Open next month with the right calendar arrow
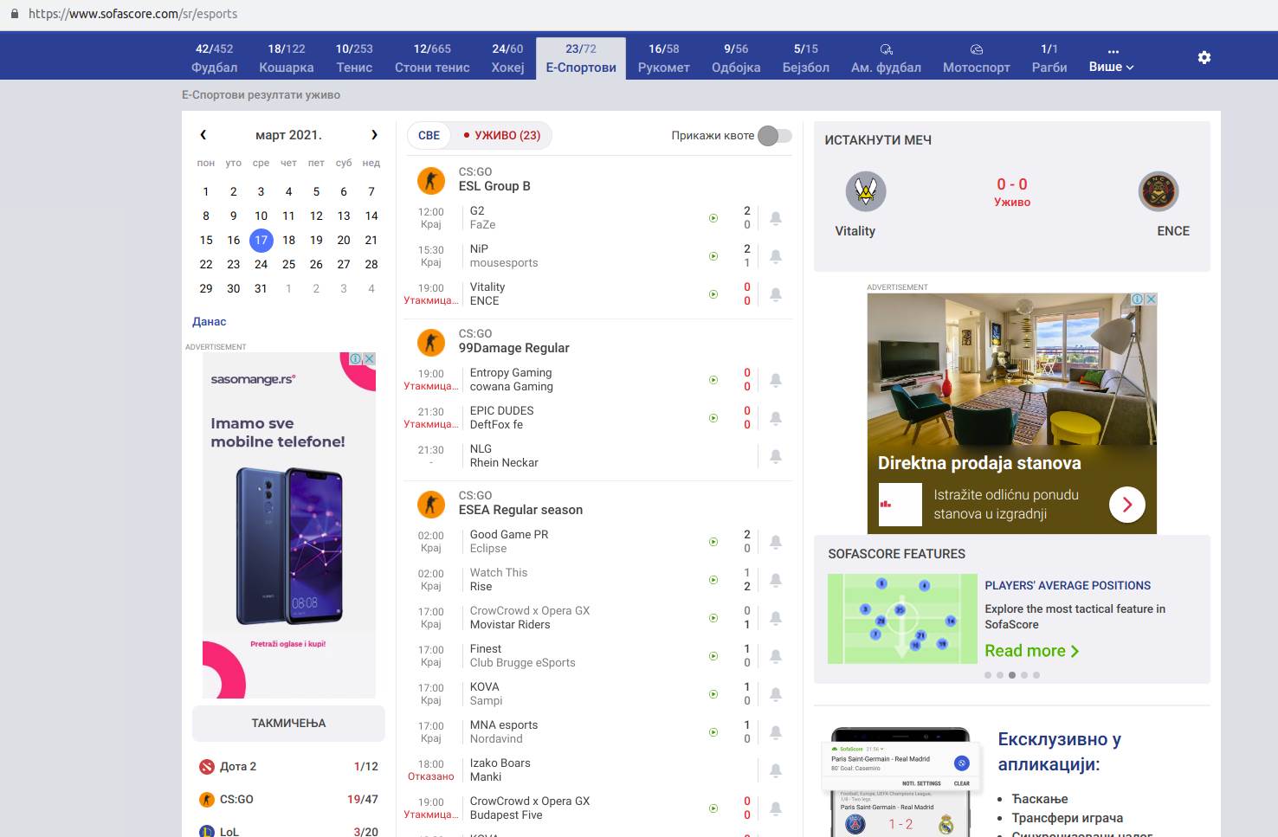Viewport: 1278px width, 837px height. 374,135
